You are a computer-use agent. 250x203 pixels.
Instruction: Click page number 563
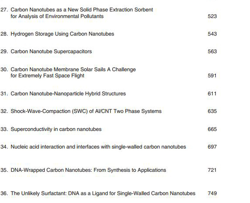[212, 51]
